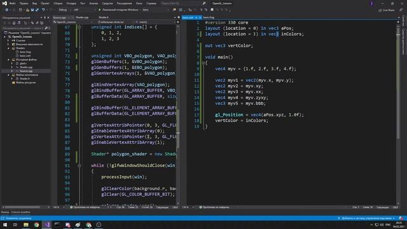Collapse the OpenGL_Lessons project node
Image resolution: width=407 pixels, height=229 pixels.
tap(4, 37)
